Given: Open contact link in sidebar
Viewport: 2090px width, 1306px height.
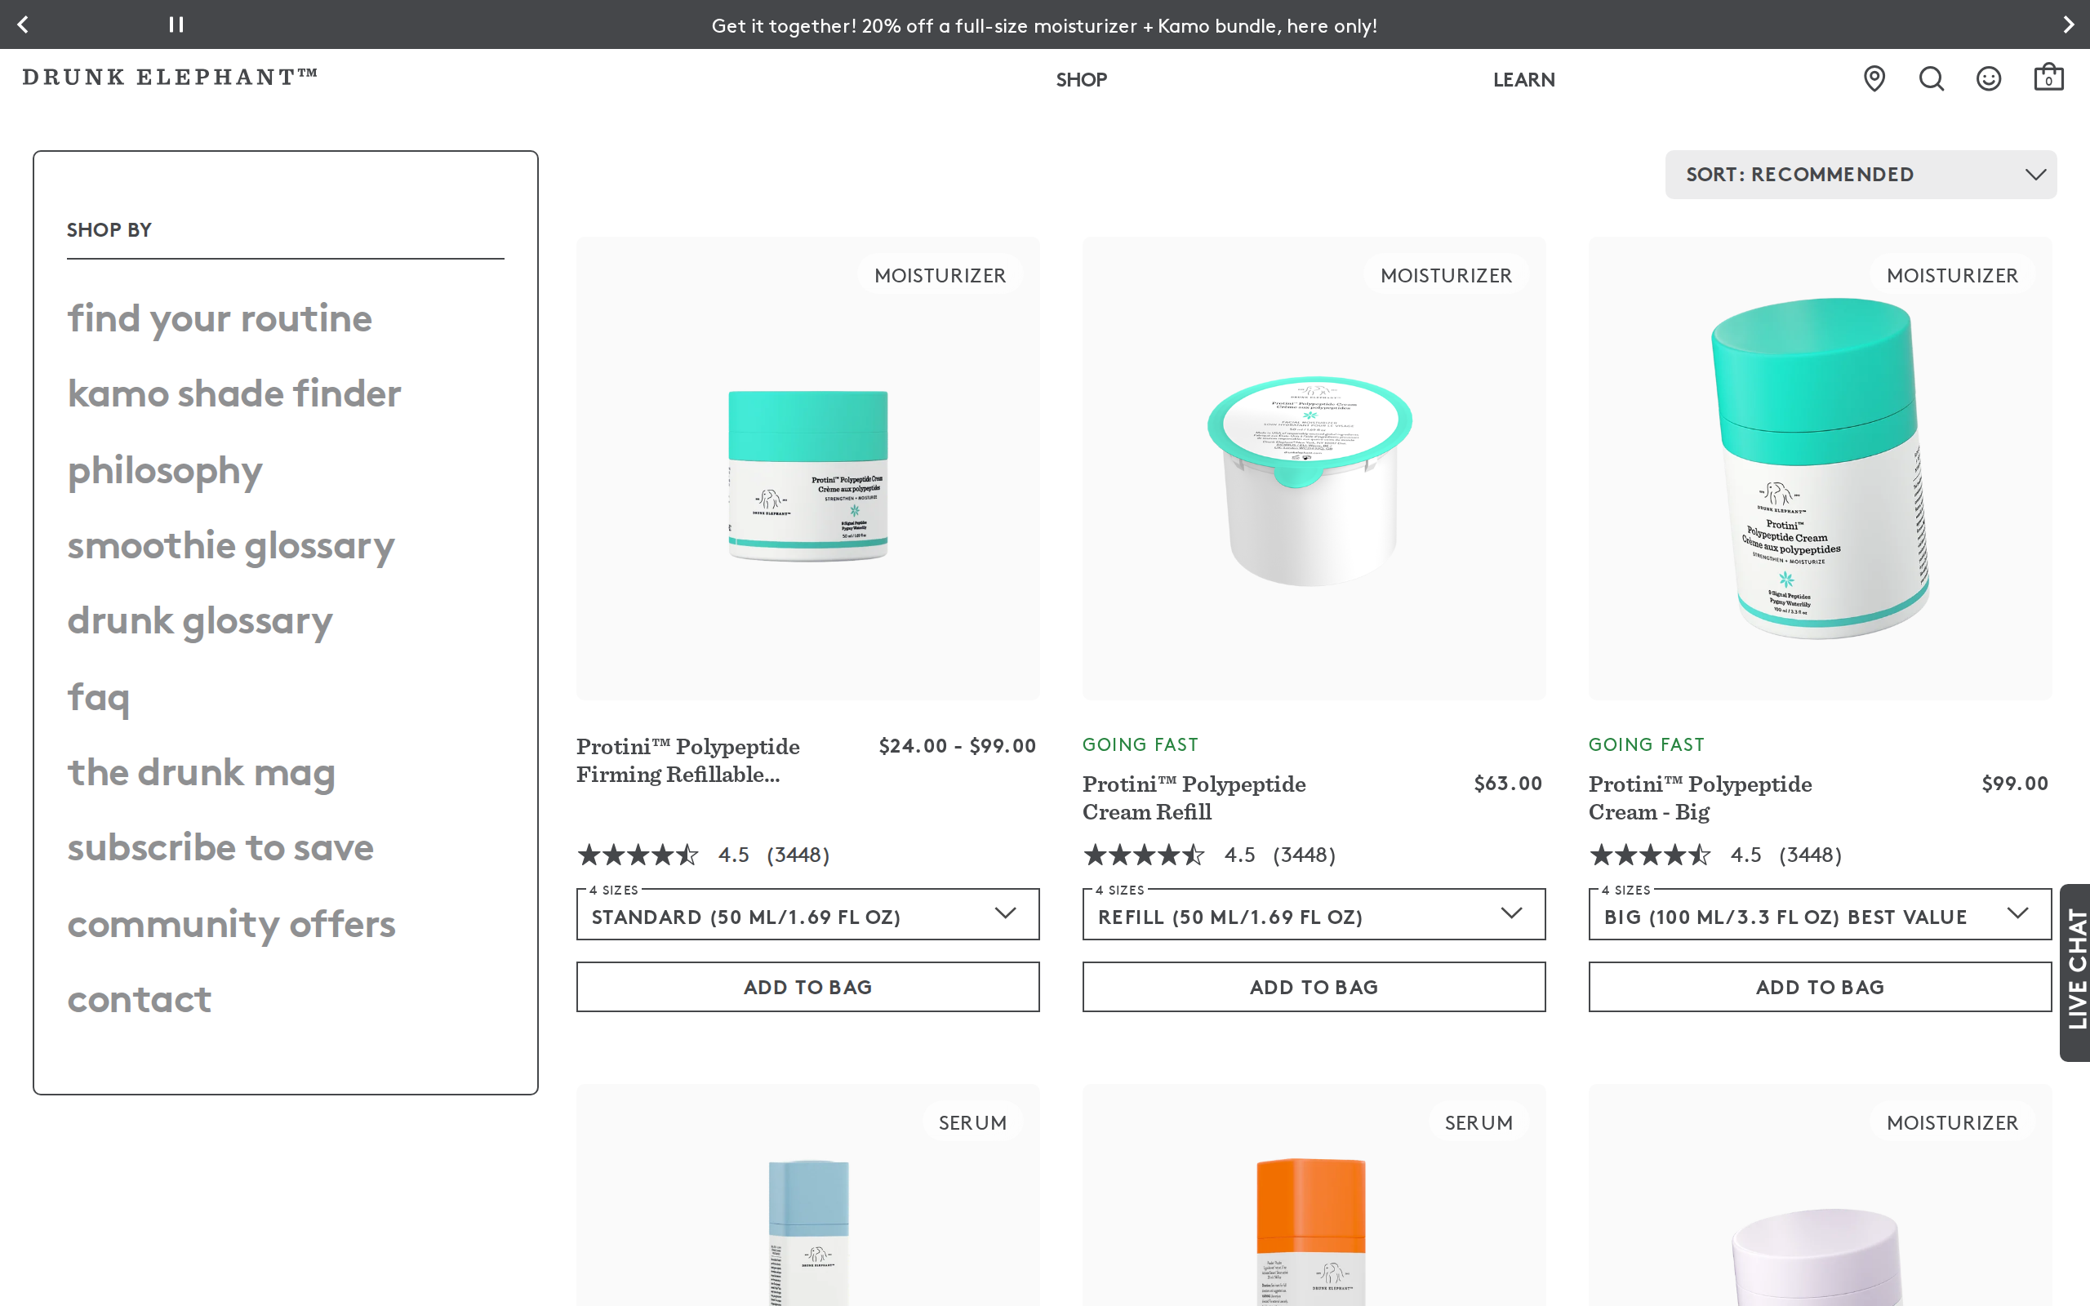Looking at the screenshot, I should click(139, 999).
